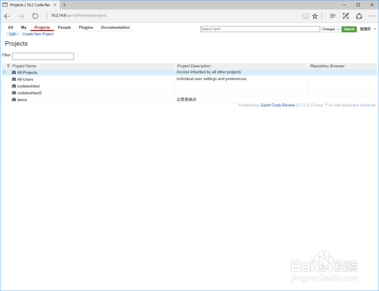The image size is (379, 291).
Task: Open Edge Hub panel
Action: click(332, 16)
